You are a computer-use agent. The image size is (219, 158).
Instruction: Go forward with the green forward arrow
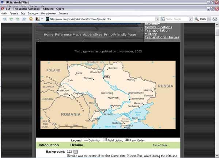18,19
